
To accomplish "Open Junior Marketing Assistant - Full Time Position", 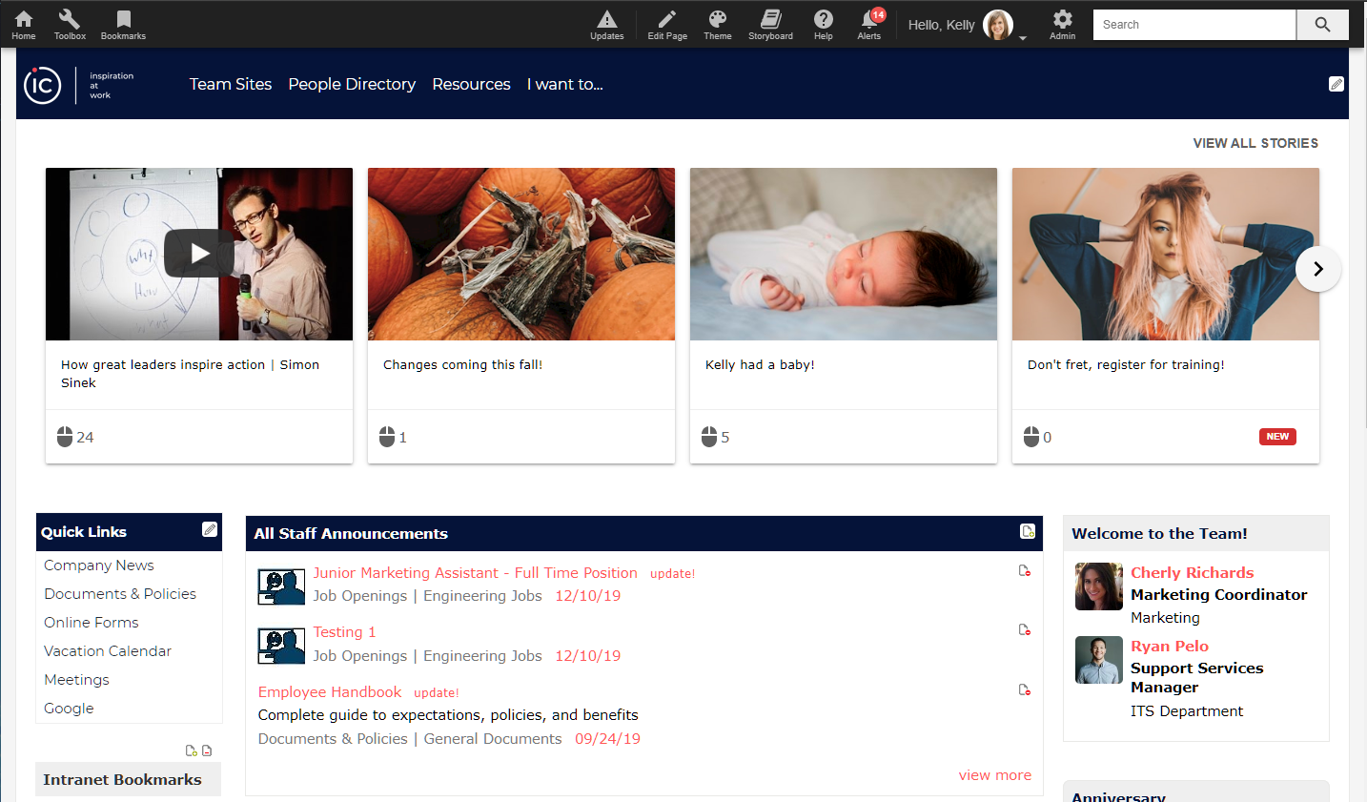I will click(x=475, y=573).
